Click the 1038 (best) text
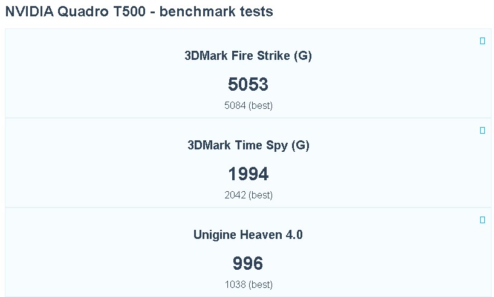 click(x=248, y=284)
